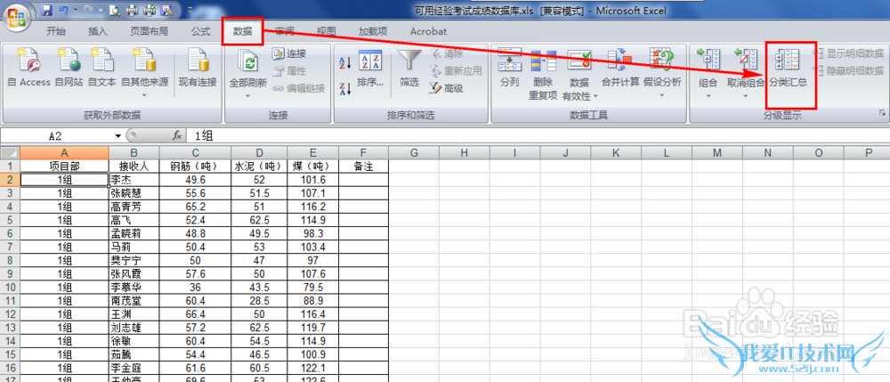The image size is (890, 382).
Task: Click the Name Box showing A2
Action: tap(55, 136)
